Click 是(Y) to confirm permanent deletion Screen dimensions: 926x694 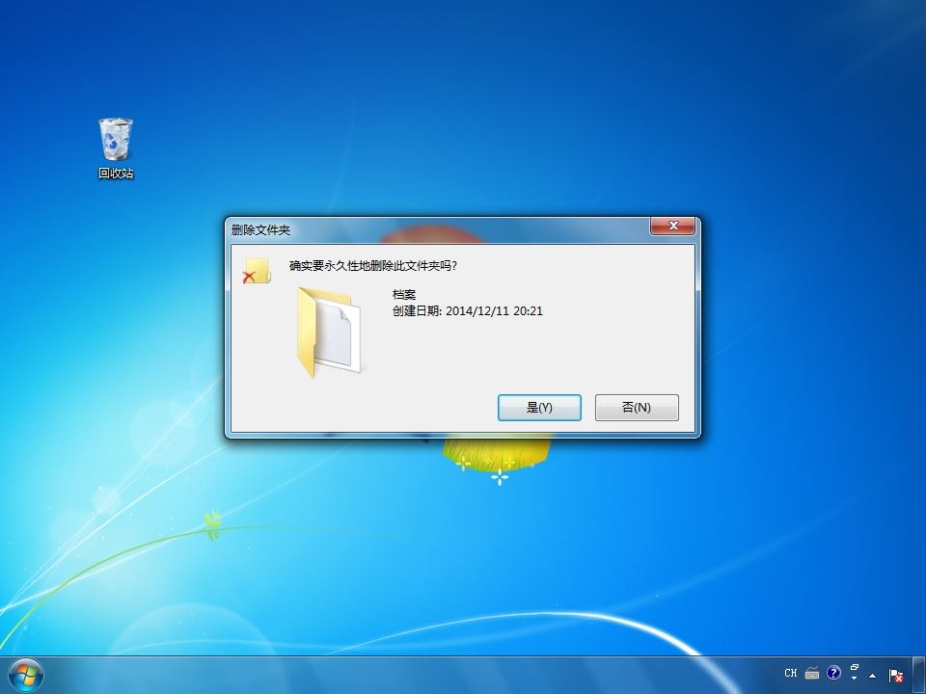[x=539, y=408]
